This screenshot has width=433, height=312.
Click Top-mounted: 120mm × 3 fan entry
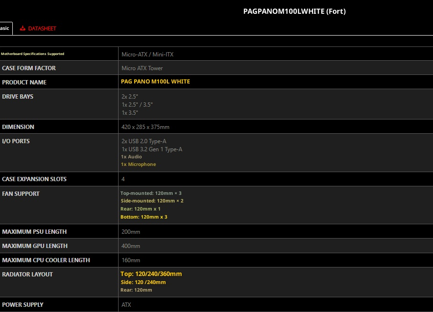pos(151,193)
